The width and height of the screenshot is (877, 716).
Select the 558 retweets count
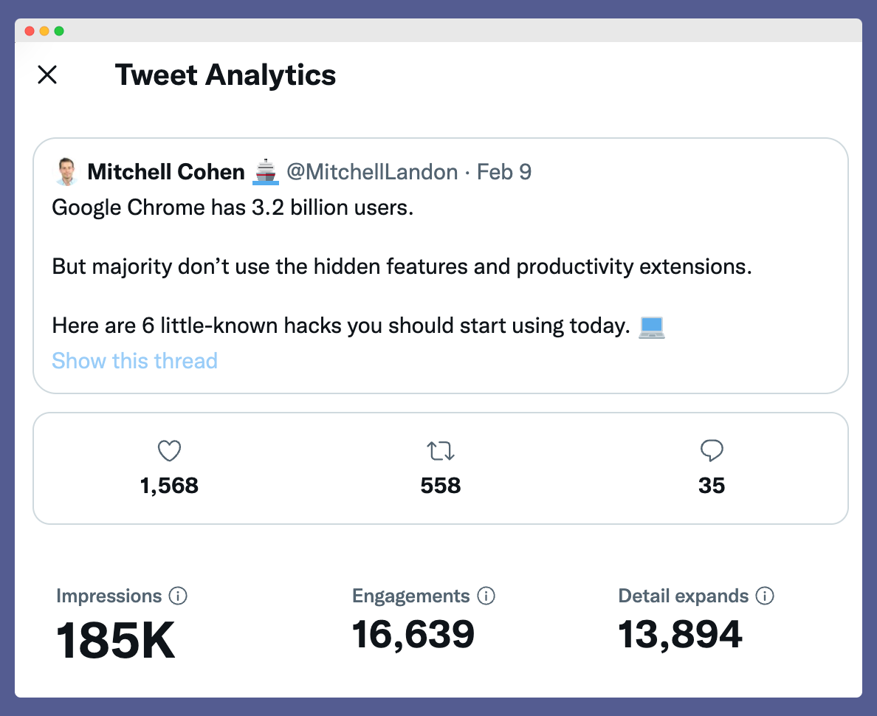click(441, 486)
